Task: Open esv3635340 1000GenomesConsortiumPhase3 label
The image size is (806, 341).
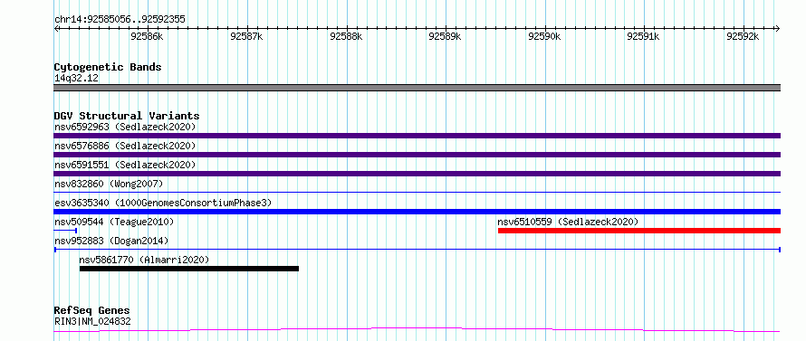Action: click(x=163, y=203)
